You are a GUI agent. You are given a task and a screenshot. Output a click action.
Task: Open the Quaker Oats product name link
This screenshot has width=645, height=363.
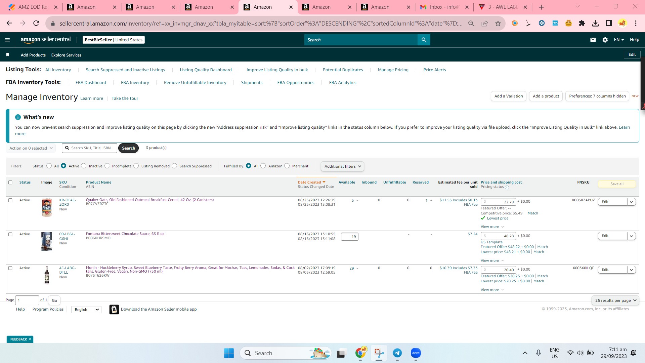tap(150, 200)
